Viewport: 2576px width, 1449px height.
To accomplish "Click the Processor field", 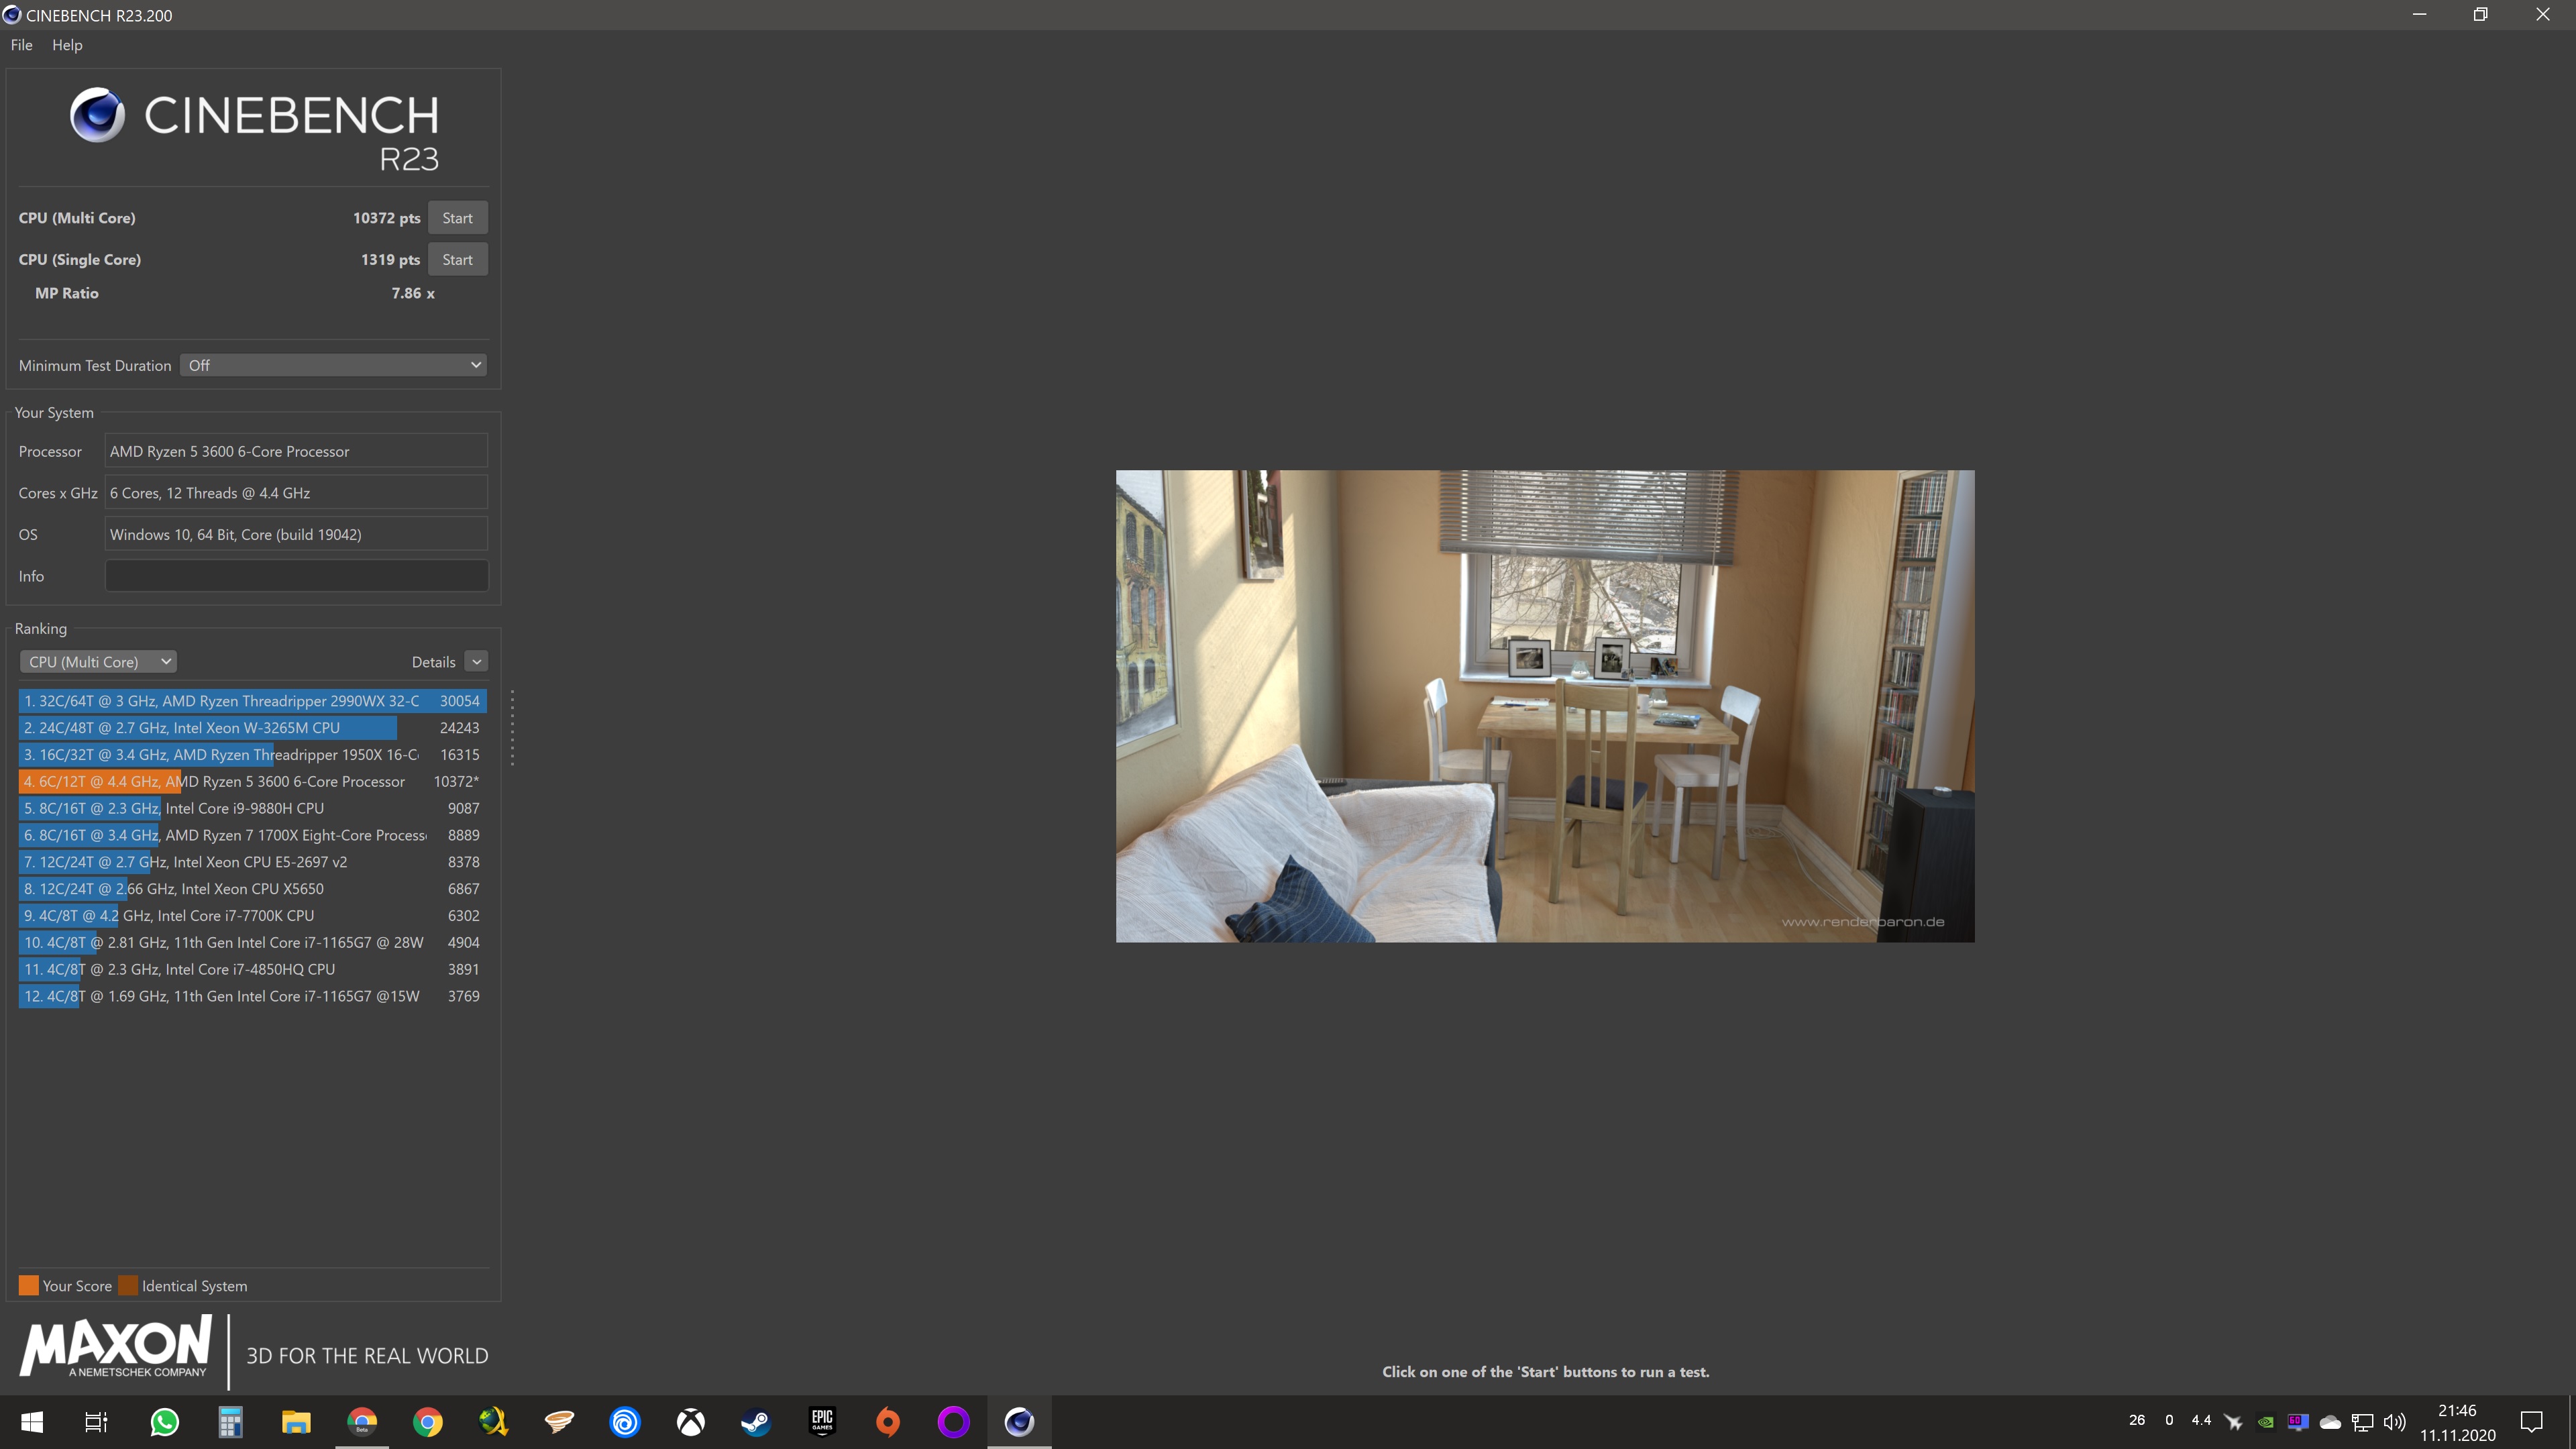I will pos(296,451).
